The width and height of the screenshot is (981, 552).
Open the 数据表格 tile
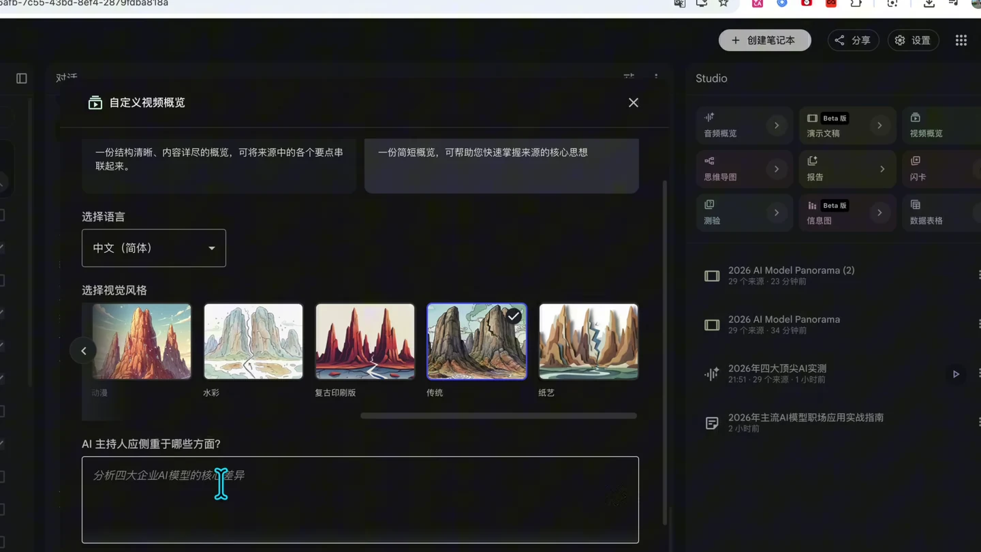(941, 213)
